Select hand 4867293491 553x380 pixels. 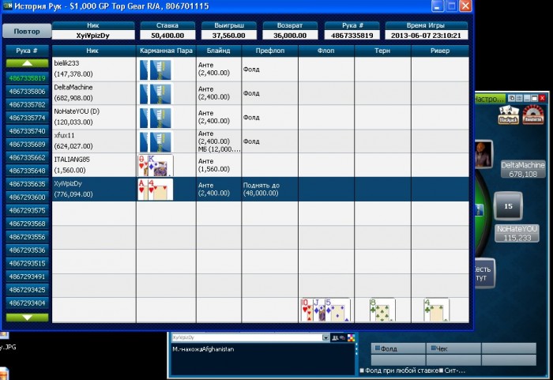coord(27,277)
